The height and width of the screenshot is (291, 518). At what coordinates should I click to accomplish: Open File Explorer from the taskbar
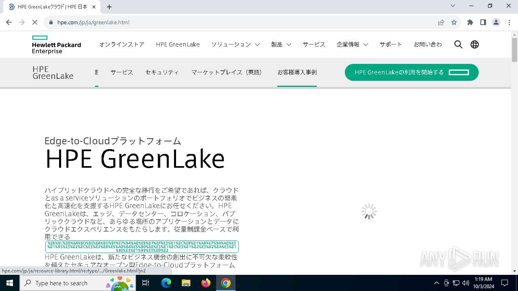(x=186, y=283)
